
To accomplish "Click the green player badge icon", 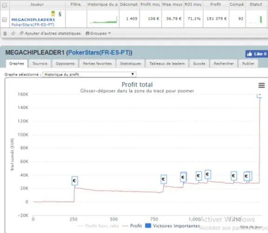I will pos(60,14).
